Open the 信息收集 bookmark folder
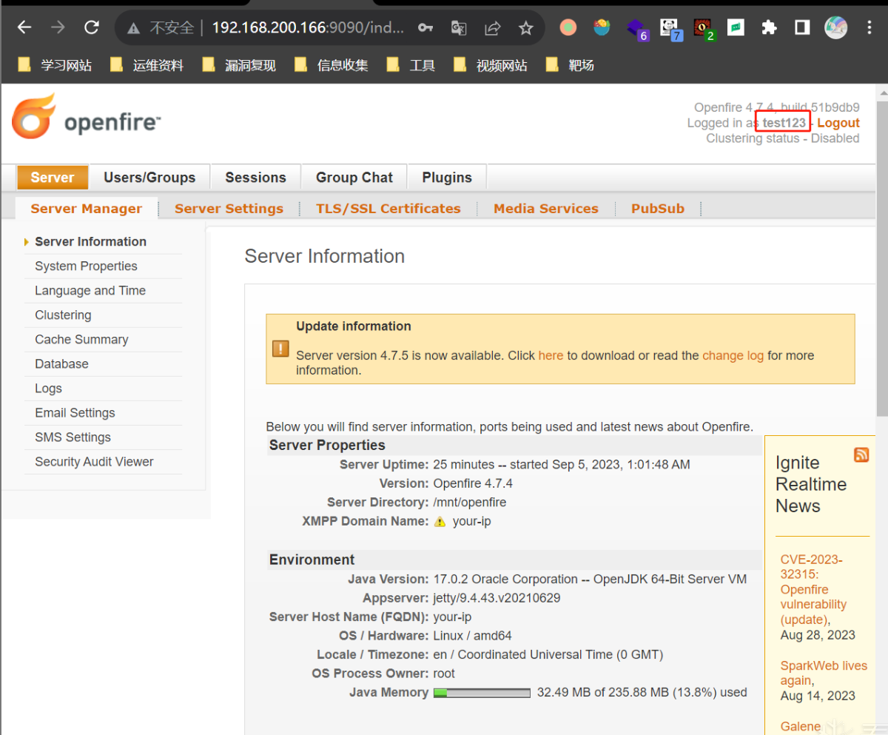 [332, 65]
